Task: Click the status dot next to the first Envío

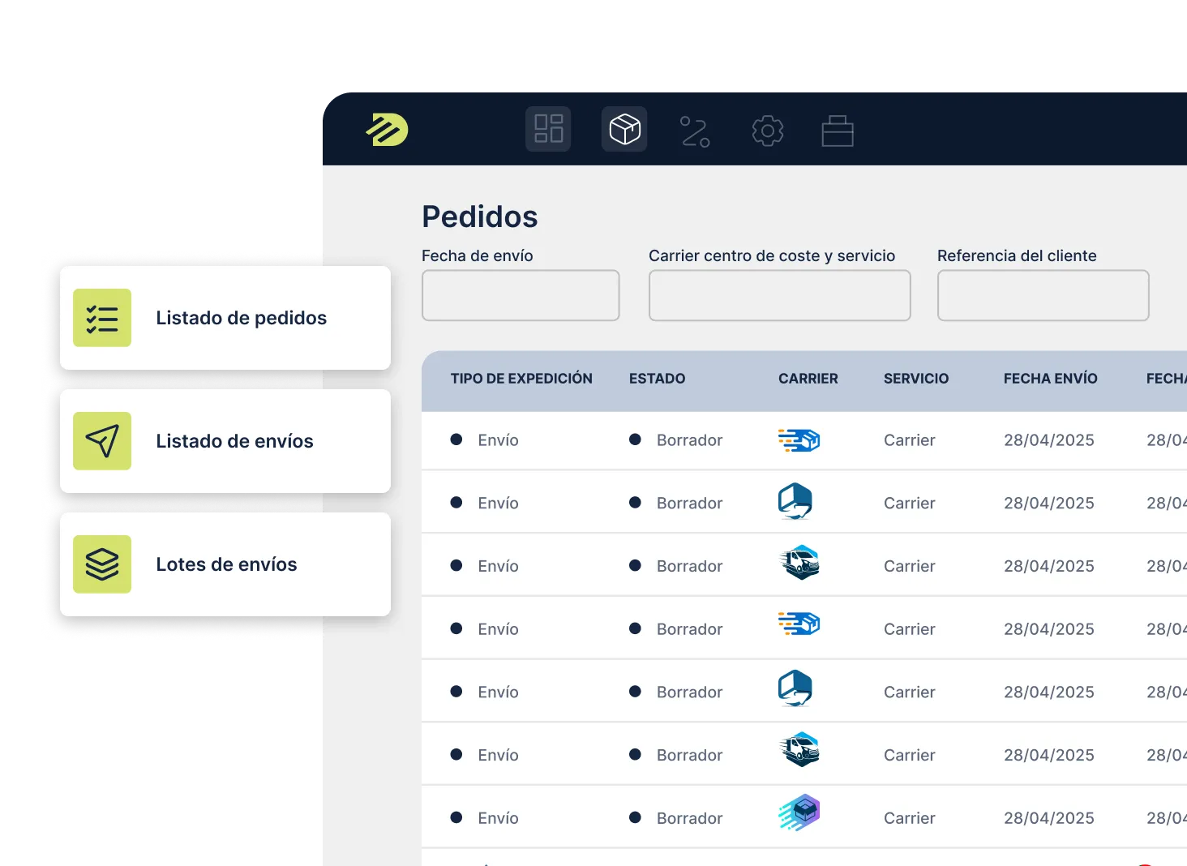Action: pyautogui.click(x=458, y=440)
